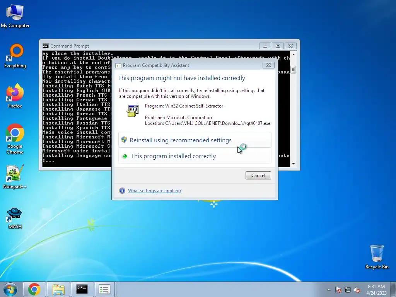Click the muted volume tray icon
Screen dimensions: 396x297
pyautogui.click(x=357, y=290)
